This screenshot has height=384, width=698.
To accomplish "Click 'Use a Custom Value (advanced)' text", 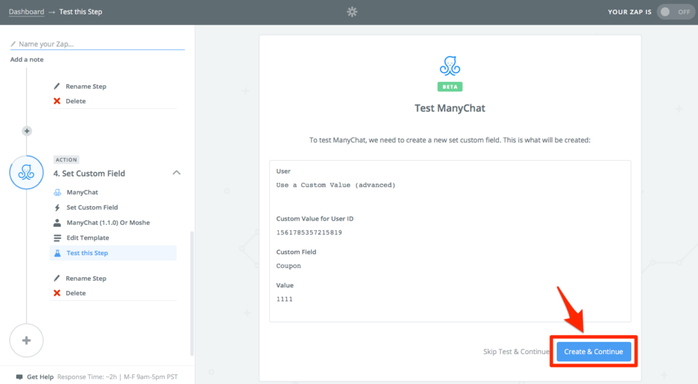I will [x=335, y=185].
